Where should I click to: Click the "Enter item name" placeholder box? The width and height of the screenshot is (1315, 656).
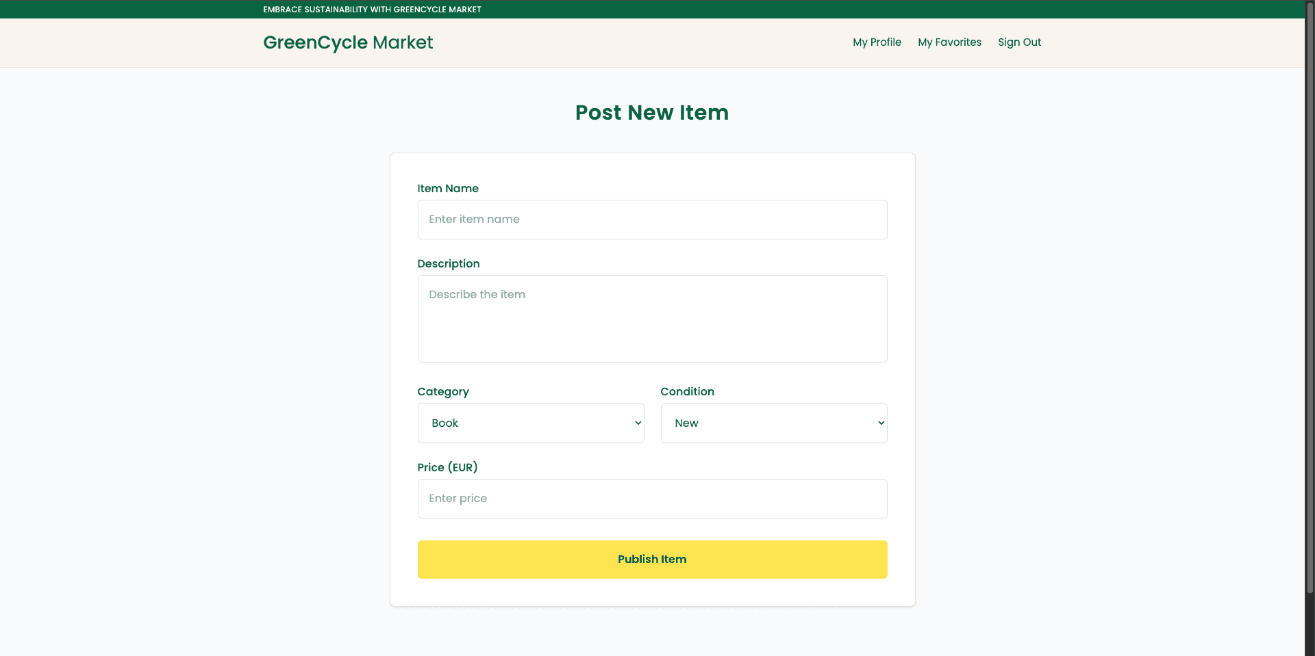click(651, 219)
